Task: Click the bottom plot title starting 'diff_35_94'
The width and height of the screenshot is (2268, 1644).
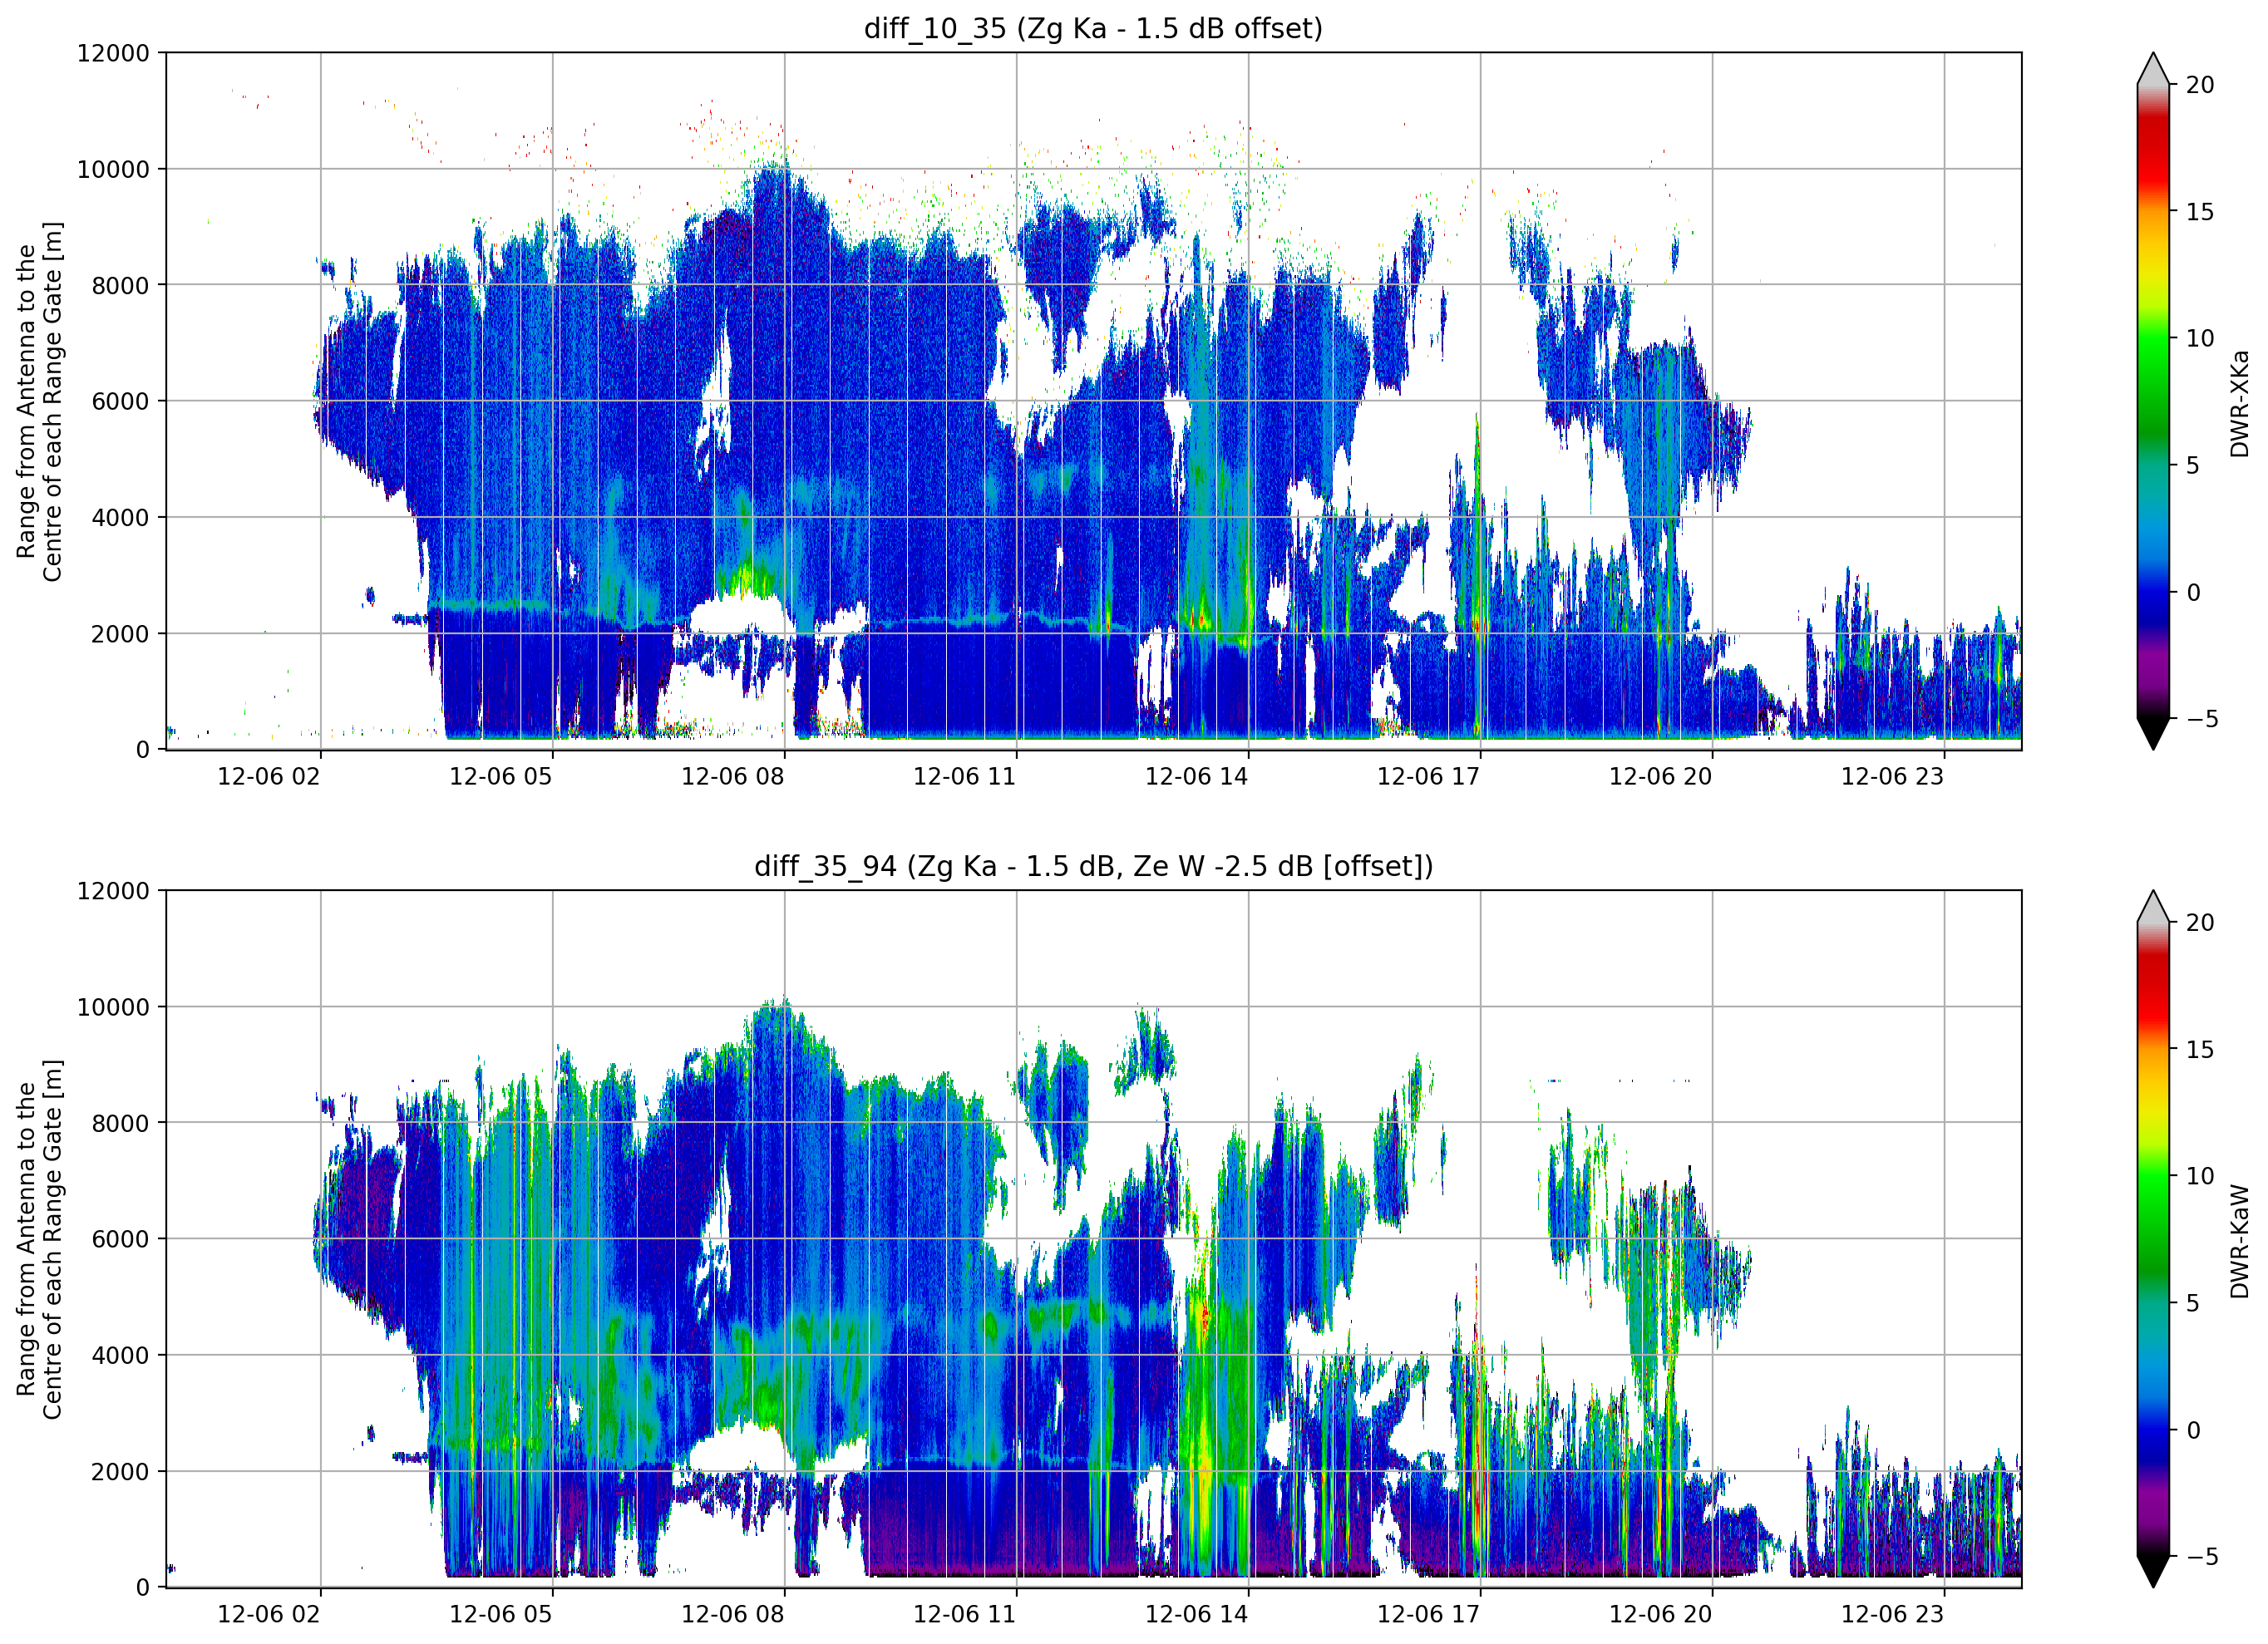Action: pyautogui.click(x=1093, y=866)
